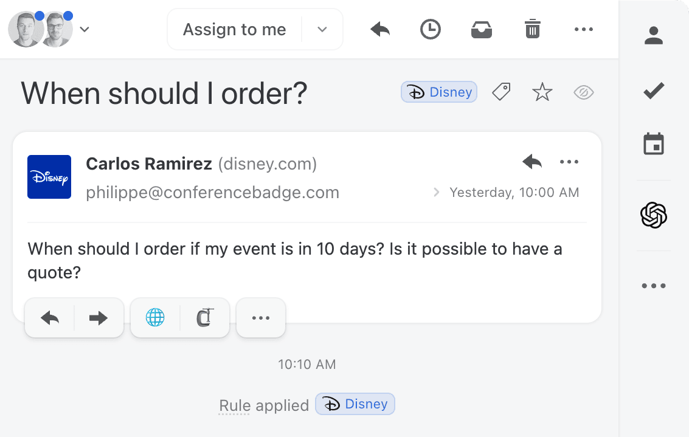This screenshot has height=437, width=689.
Task: Click the Disney sender logo thumbnail
Action: (49, 177)
